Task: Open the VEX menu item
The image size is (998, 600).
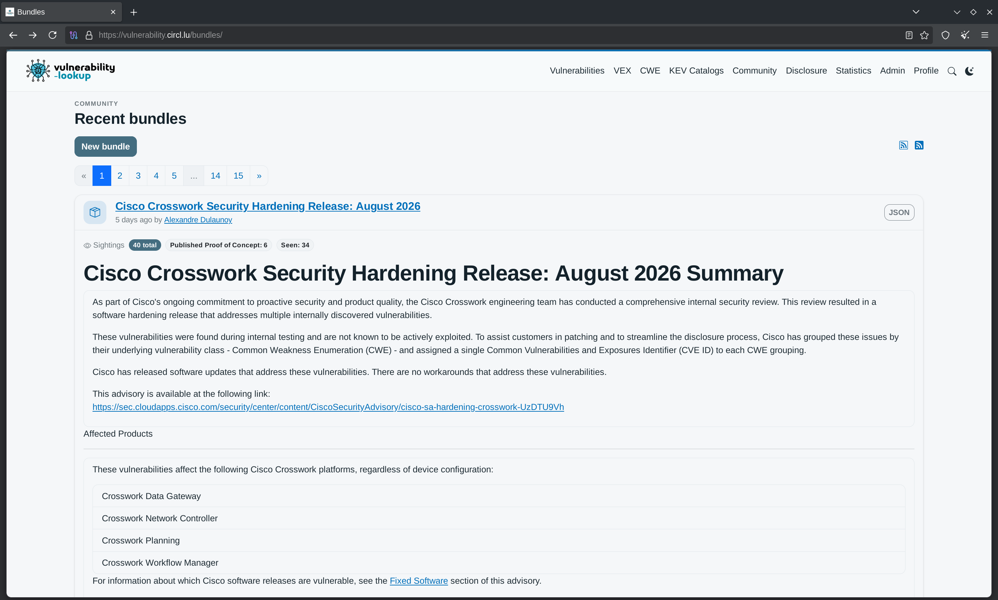Action: click(x=622, y=71)
